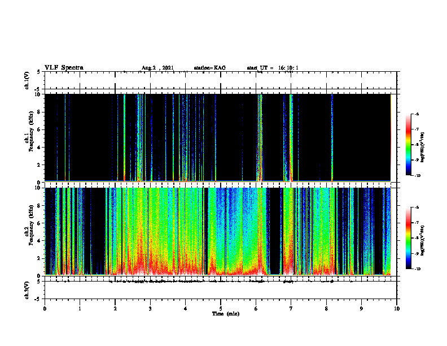Click the "ch.1(V)" waveform axis label

coord(27,80)
